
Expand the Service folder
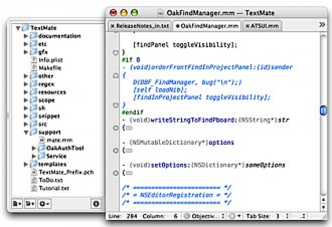point(34,156)
